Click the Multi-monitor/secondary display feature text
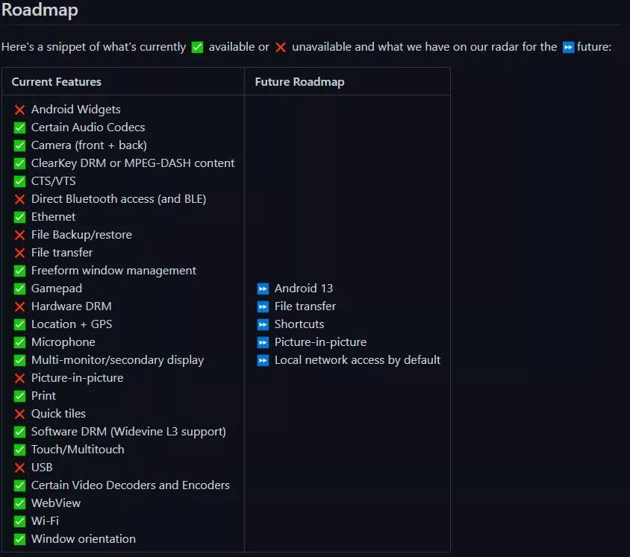 pyautogui.click(x=117, y=360)
